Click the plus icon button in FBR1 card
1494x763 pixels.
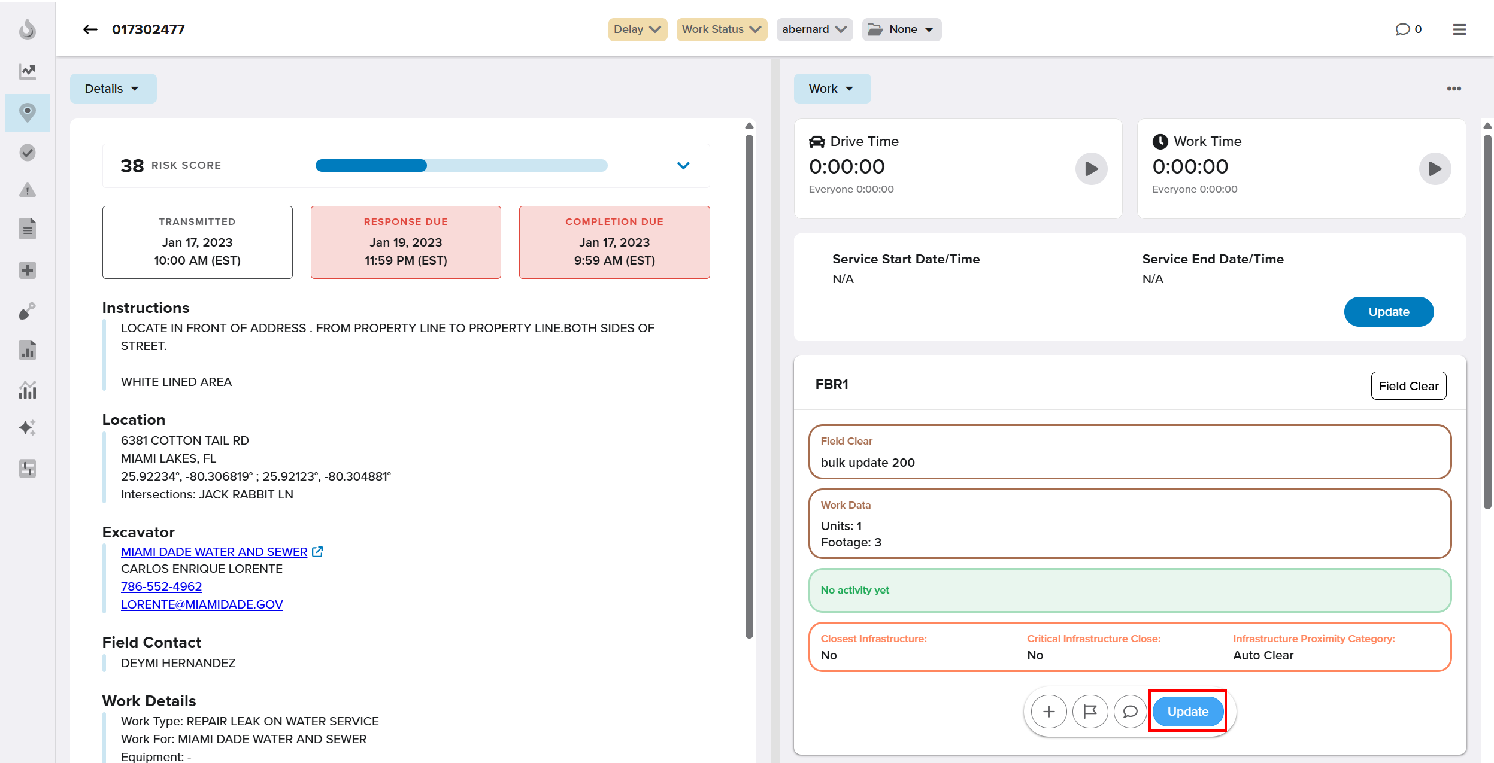coord(1049,711)
